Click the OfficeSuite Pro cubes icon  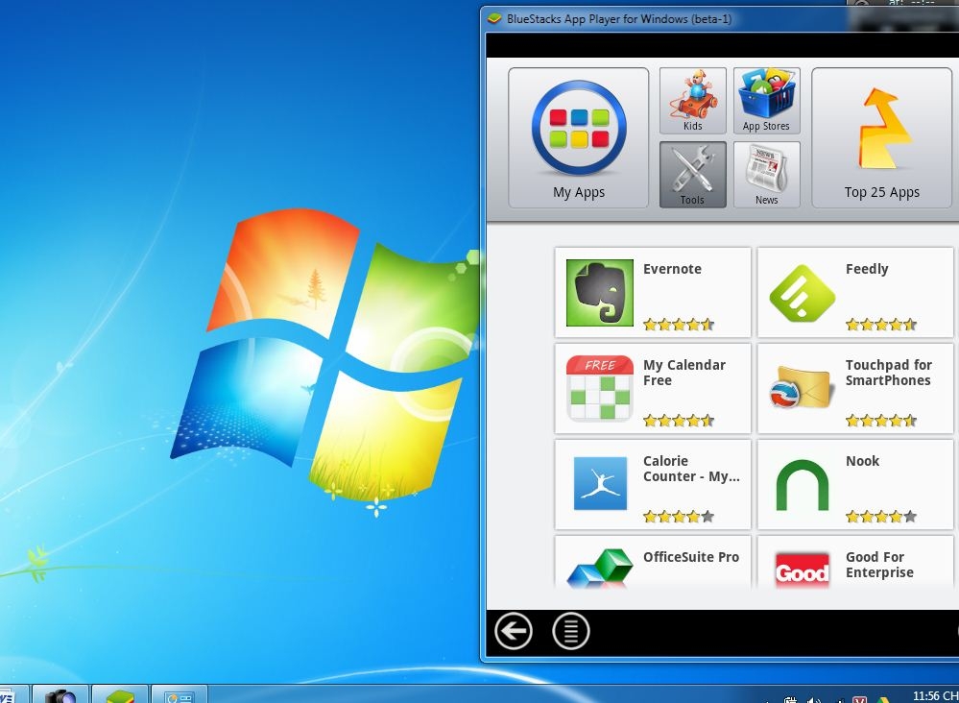(x=599, y=568)
